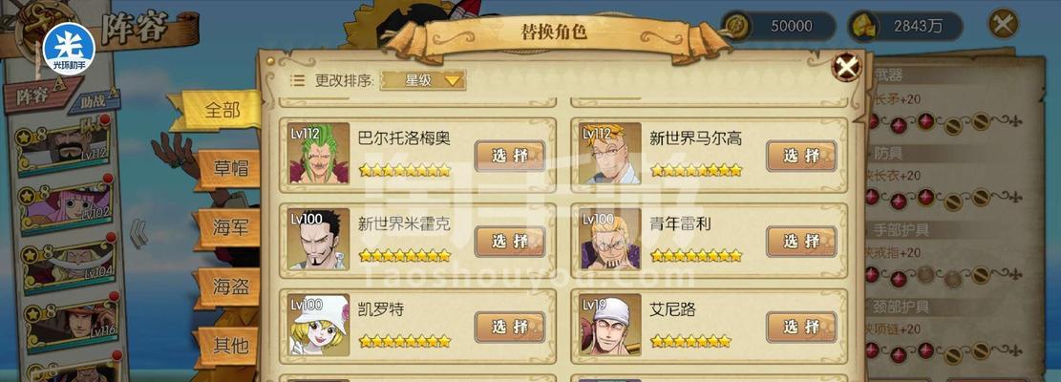Click the gold coin icon beside 50000
Screen dimensions: 1061x382
pyautogui.click(x=737, y=27)
